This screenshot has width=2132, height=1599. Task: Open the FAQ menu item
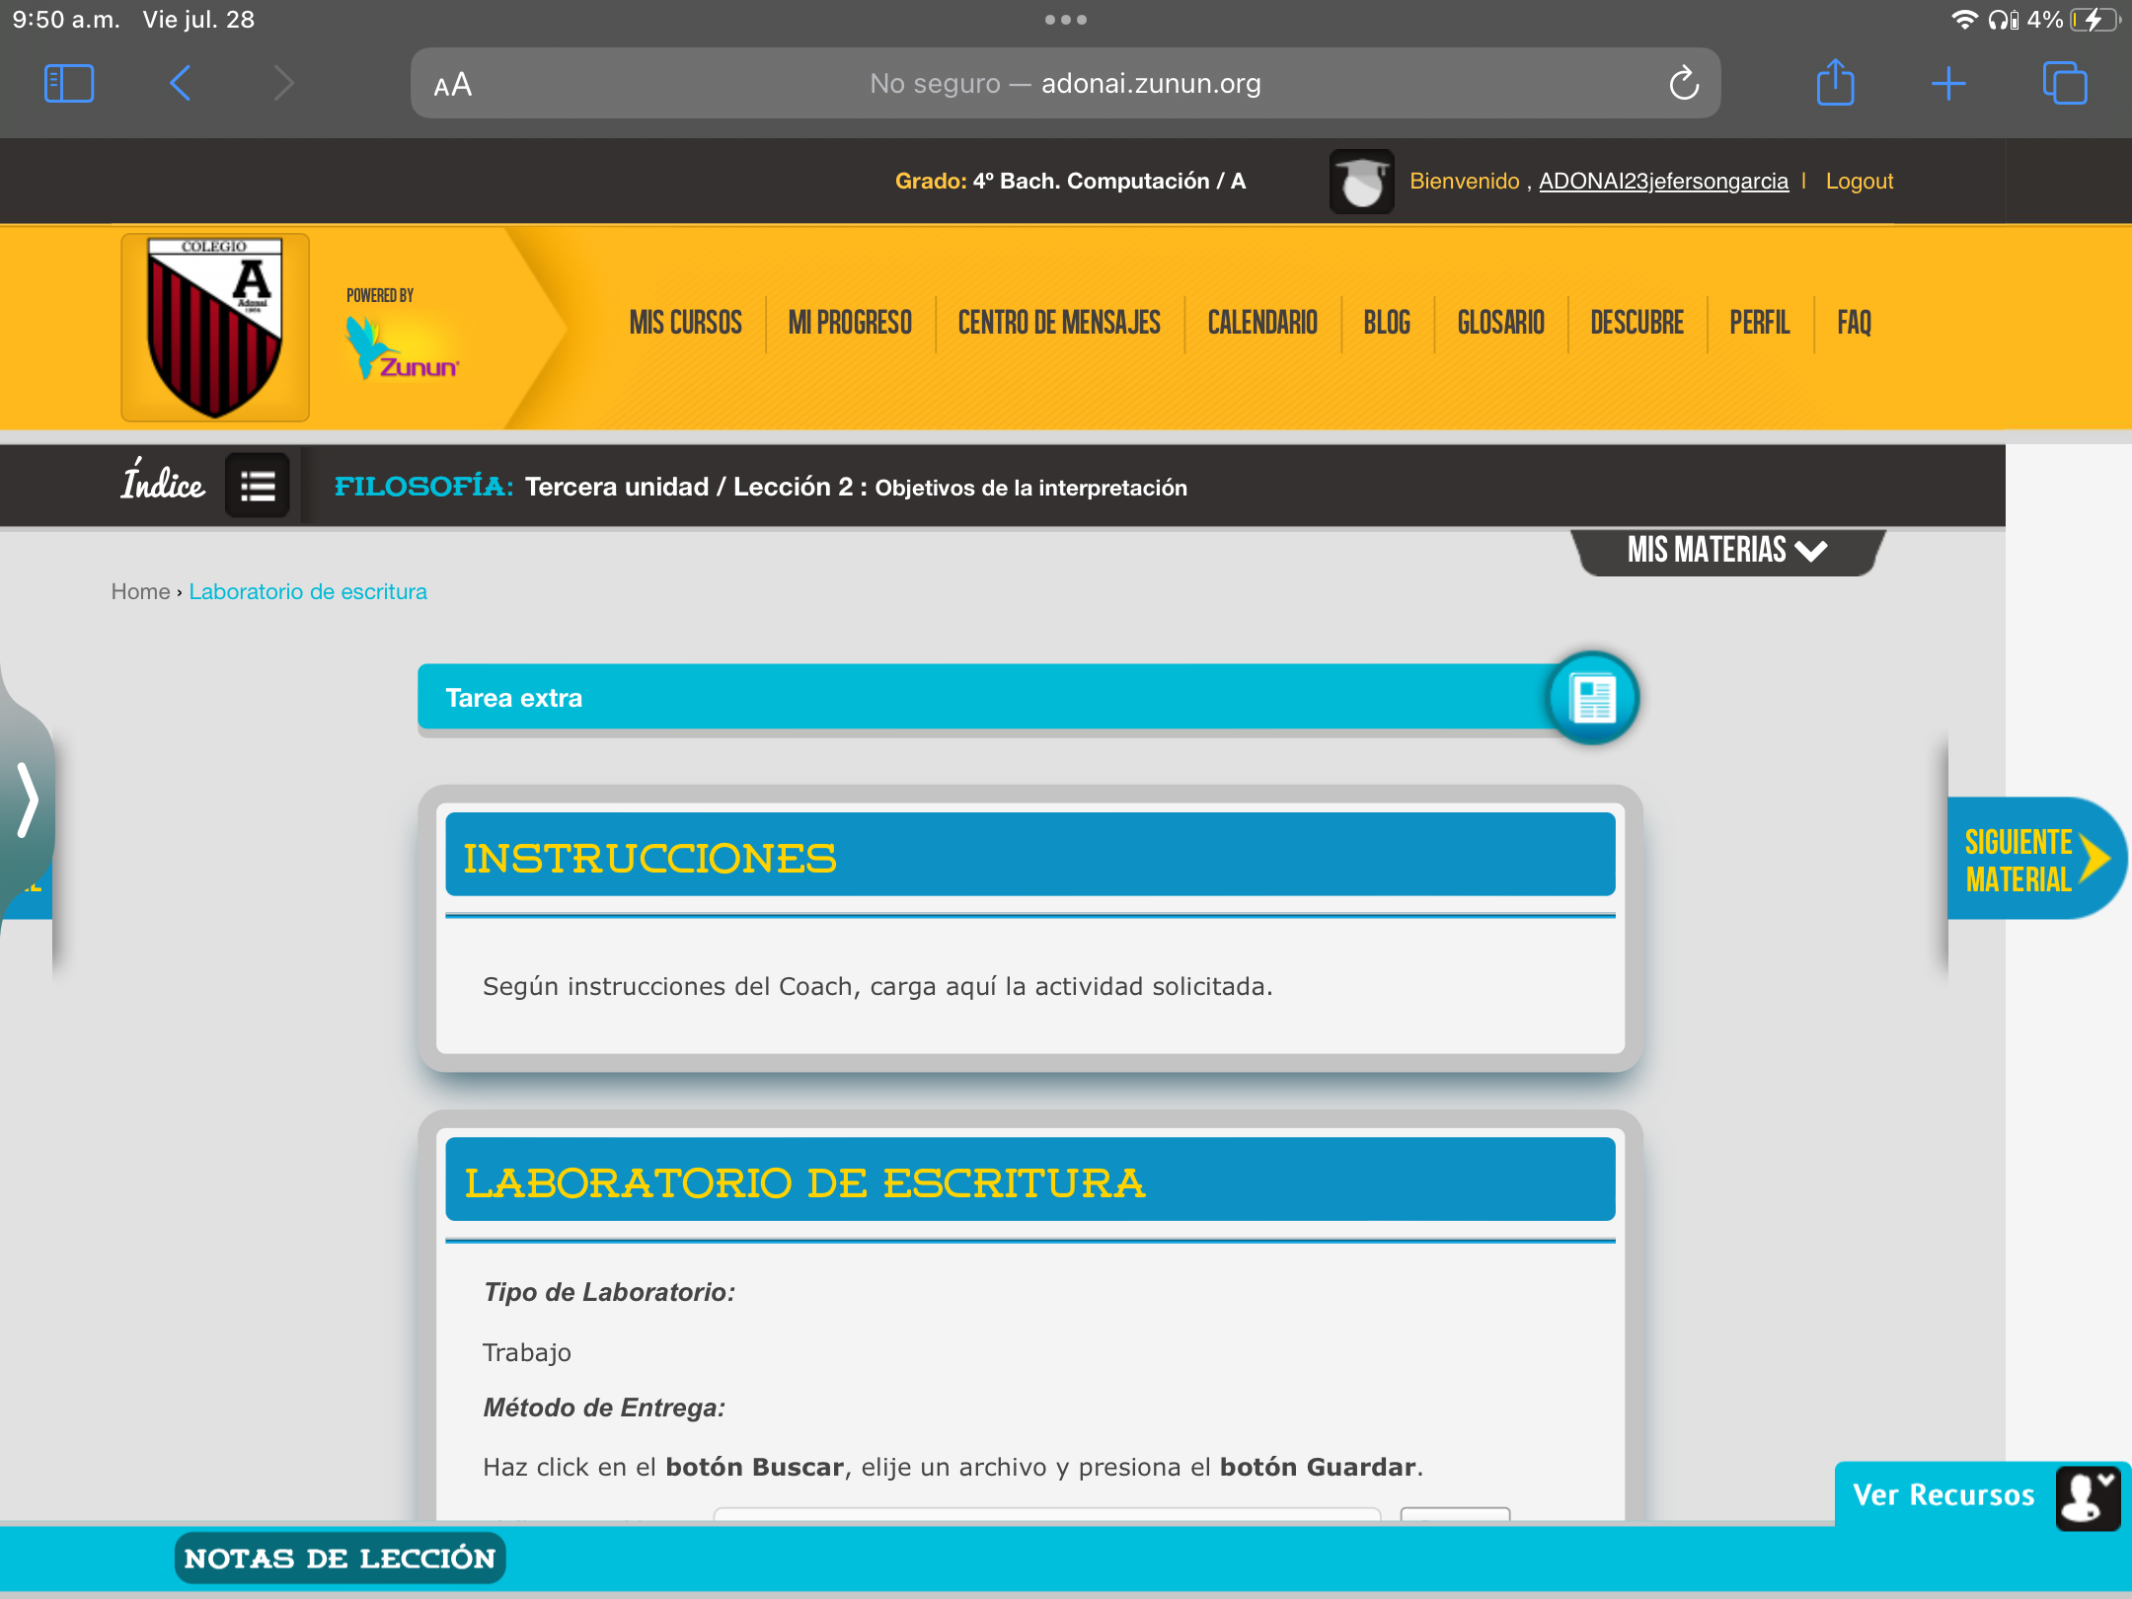1854,323
